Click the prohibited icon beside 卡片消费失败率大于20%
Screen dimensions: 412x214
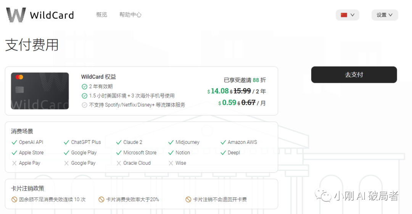tap(101, 200)
